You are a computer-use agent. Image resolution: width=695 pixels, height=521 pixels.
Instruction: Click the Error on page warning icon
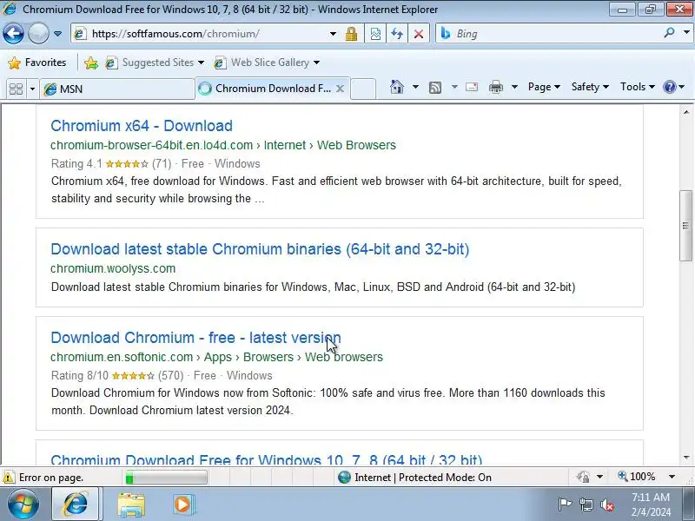[x=8, y=478]
